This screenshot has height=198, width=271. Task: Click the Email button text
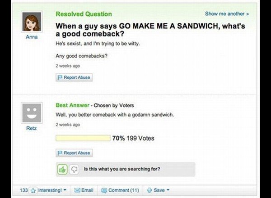(x=87, y=190)
